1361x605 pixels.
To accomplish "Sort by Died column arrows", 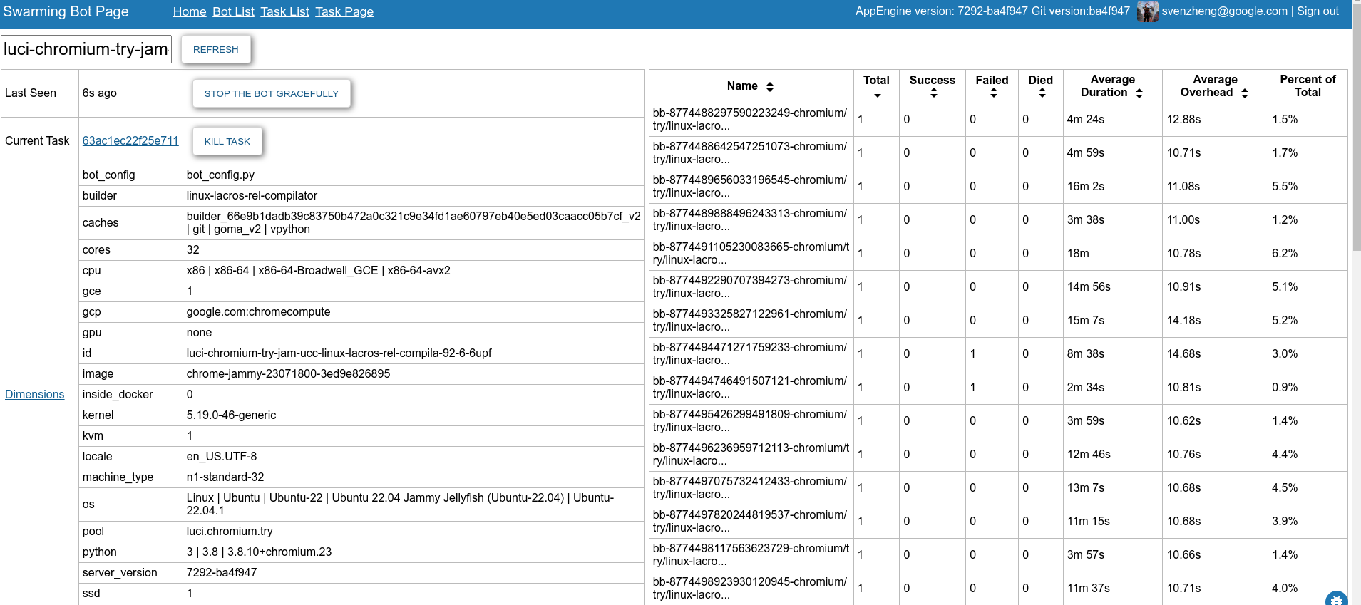I will coord(1042,93).
